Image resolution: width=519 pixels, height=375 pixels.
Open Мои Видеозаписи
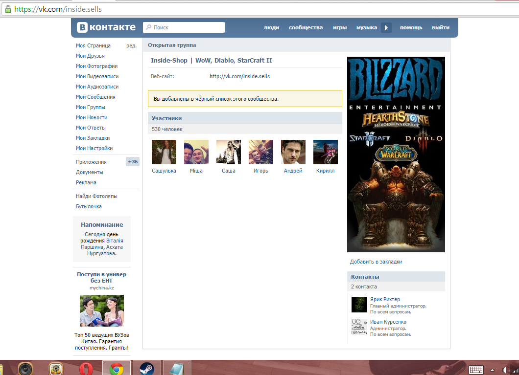[97, 76]
